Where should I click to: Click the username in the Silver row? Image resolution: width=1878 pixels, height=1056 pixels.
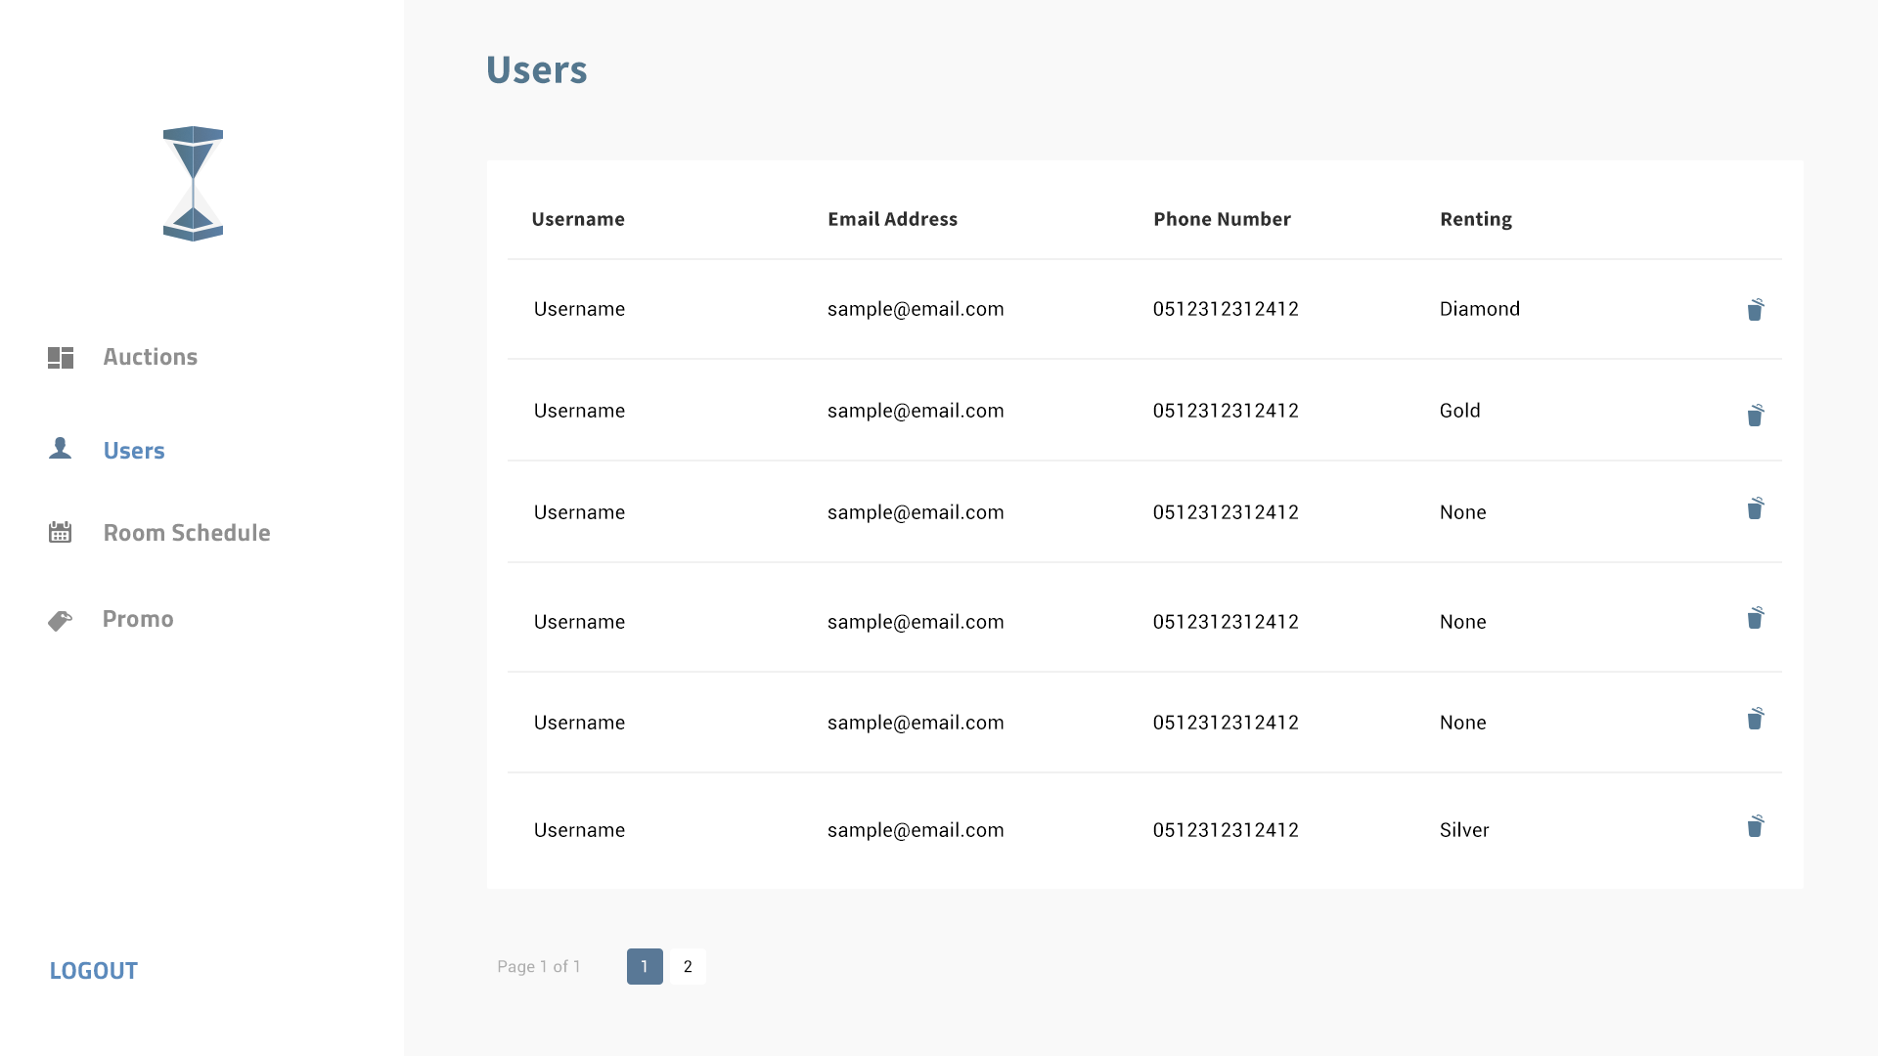[579, 830]
